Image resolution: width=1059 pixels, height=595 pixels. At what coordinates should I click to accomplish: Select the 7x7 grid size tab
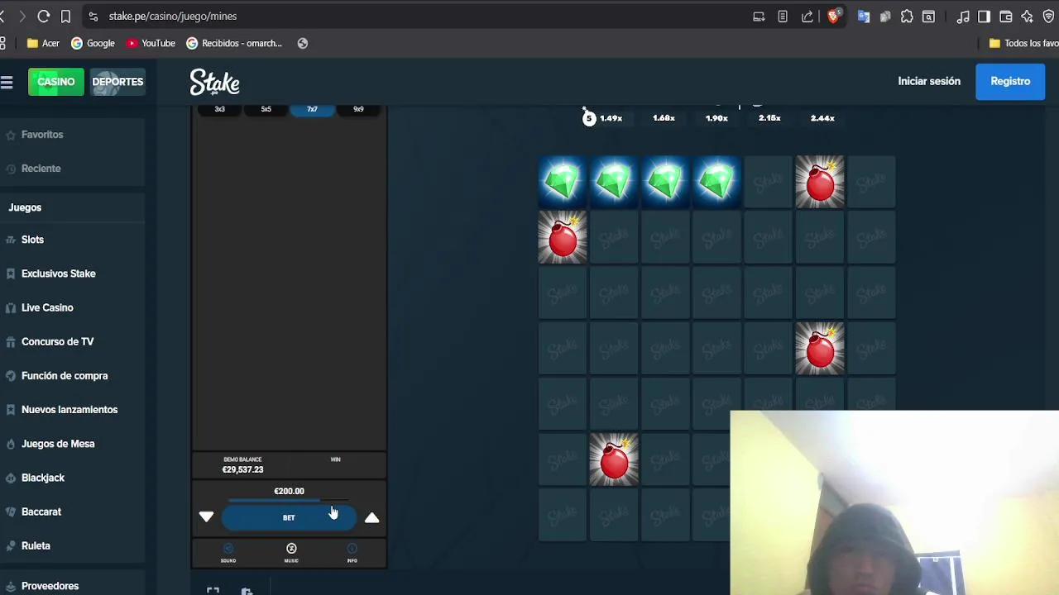312,109
